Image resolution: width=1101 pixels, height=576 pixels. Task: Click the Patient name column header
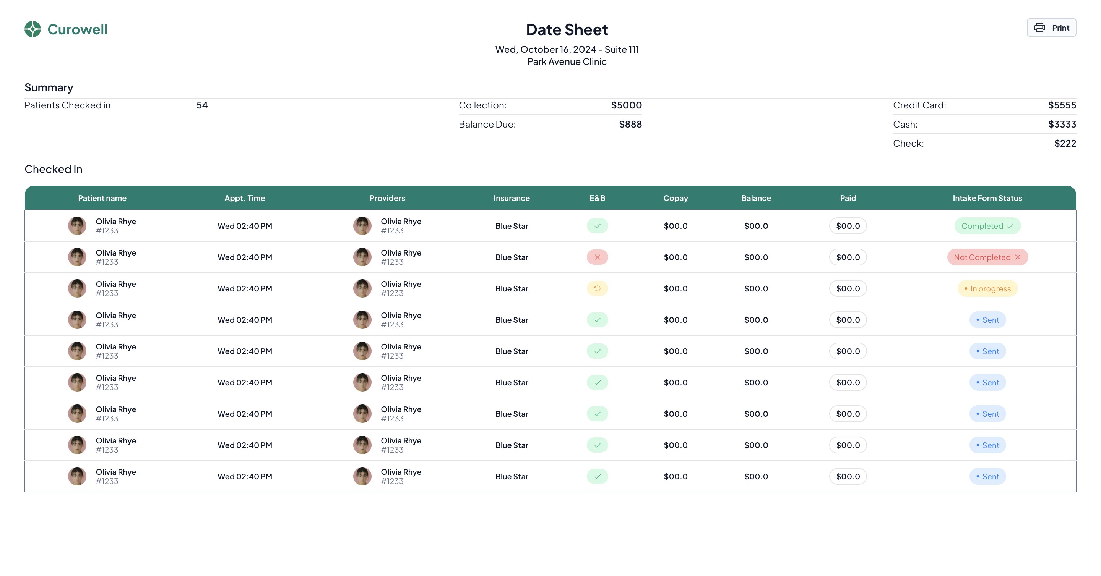(x=102, y=198)
